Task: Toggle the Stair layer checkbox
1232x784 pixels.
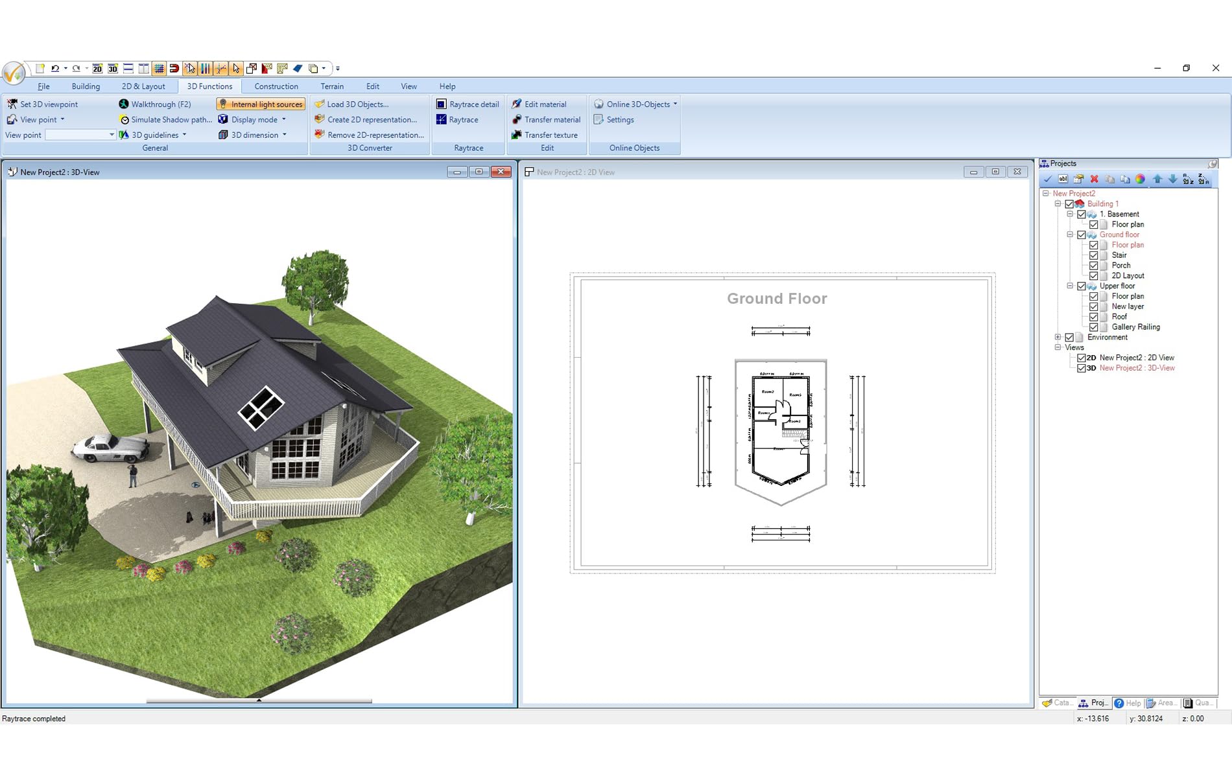Action: pyautogui.click(x=1094, y=255)
